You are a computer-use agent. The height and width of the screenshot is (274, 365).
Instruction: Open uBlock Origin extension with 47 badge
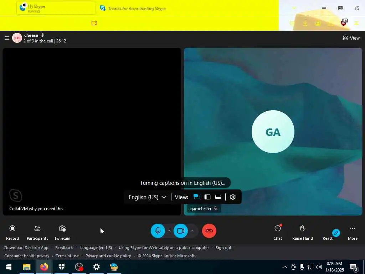[344, 23]
